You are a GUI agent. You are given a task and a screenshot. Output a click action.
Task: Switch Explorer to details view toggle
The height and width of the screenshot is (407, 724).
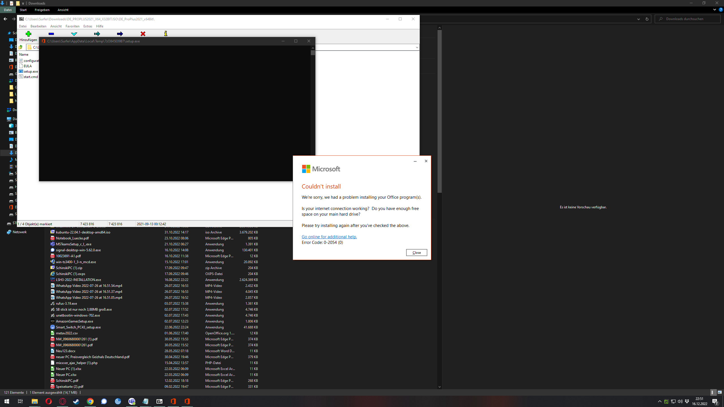point(713,392)
